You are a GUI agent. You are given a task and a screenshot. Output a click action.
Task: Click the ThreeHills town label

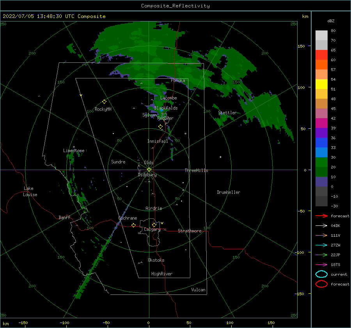(x=196, y=170)
